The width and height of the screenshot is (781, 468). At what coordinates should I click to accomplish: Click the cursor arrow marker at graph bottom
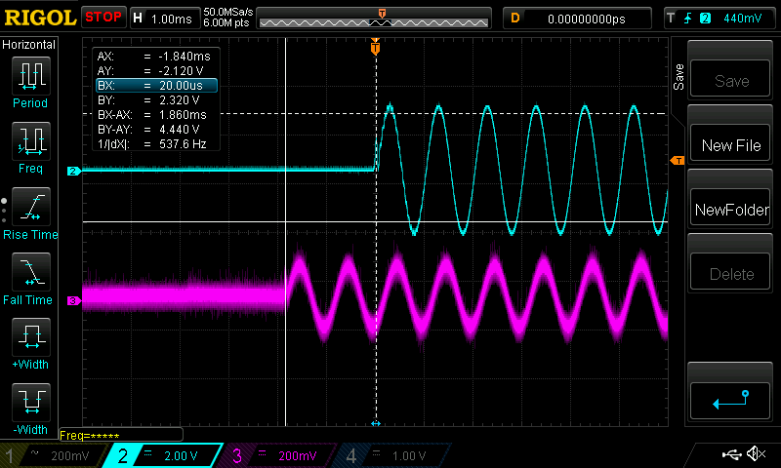(376, 423)
